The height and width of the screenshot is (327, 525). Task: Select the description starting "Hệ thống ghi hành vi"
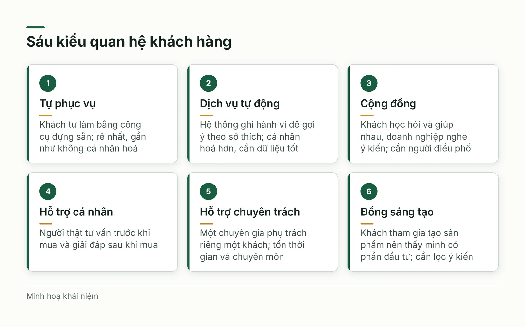(x=258, y=137)
